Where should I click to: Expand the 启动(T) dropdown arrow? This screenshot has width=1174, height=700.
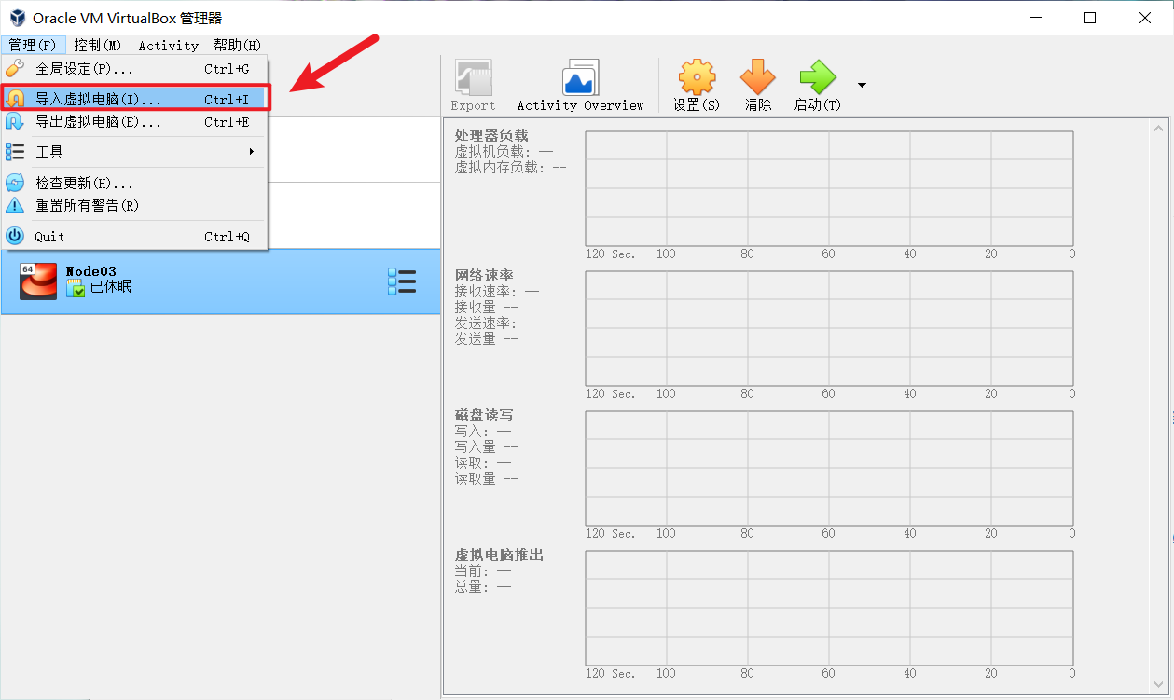click(x=862, y=85)
